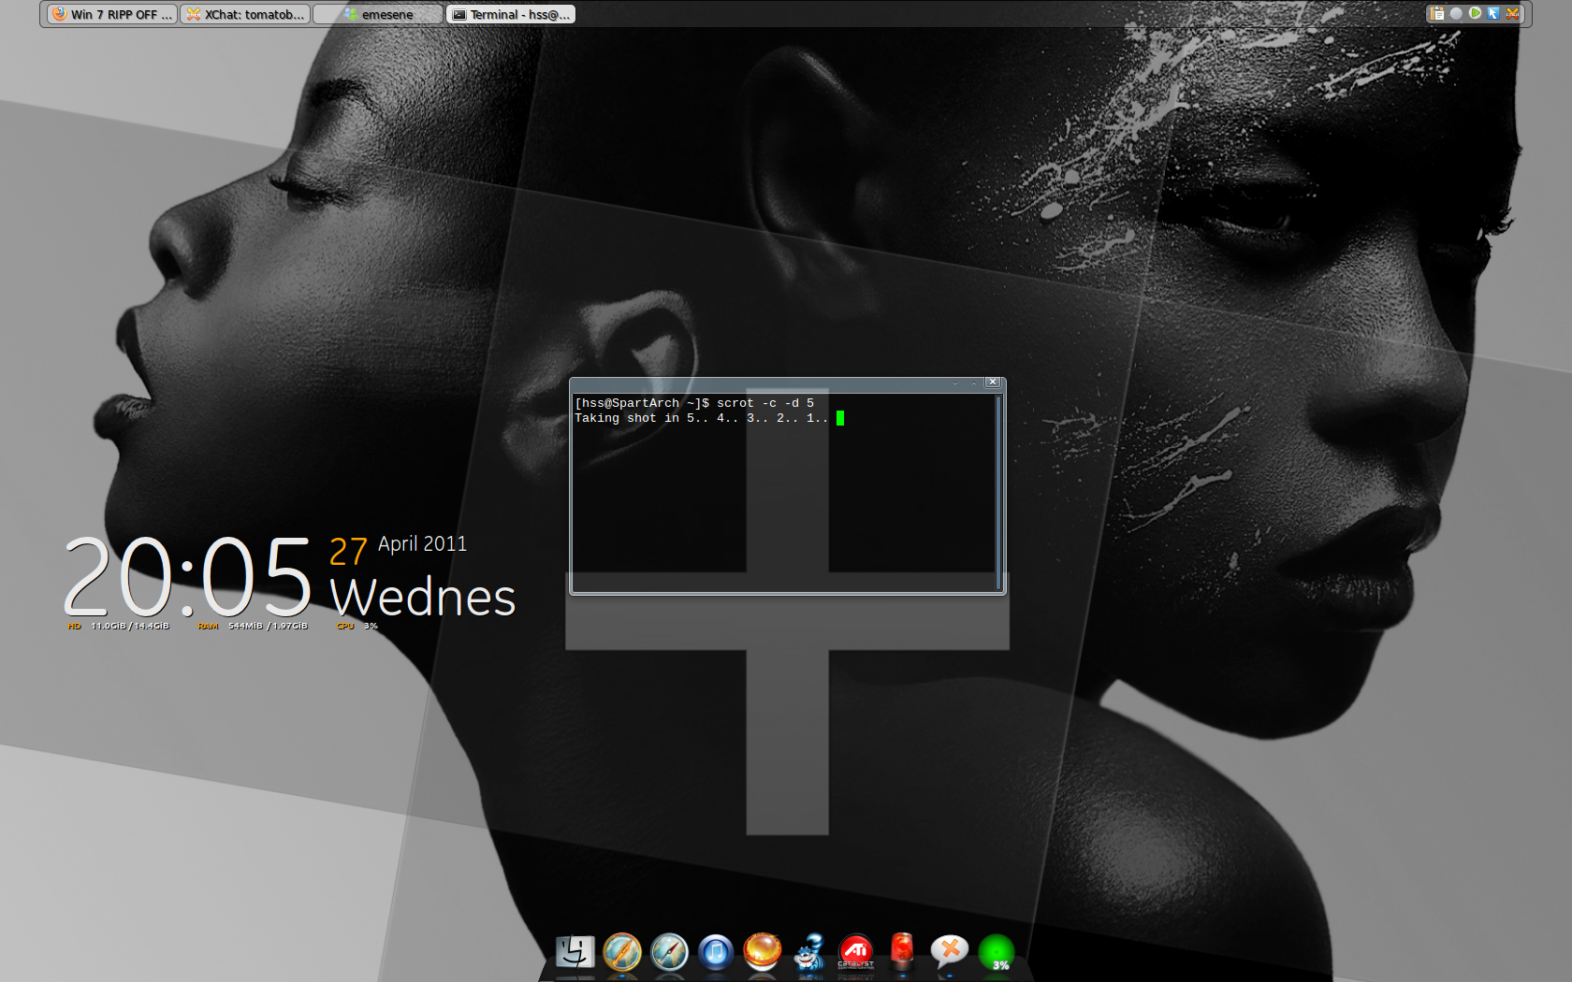This screenshot has height=982, width=1572.
Task: Click the terminal's maximize arrow button
Action: click(974, 383)
